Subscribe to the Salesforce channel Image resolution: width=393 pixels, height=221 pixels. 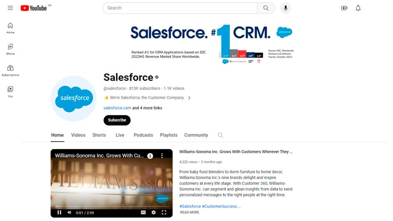pyautogui.click(x=117, y=120)
